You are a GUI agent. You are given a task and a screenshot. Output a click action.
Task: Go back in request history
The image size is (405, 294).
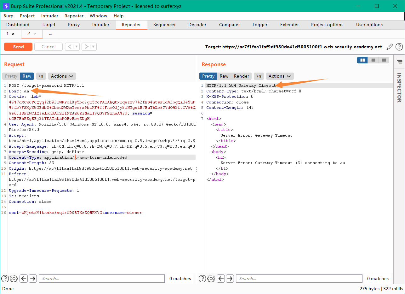pos(70,47)
